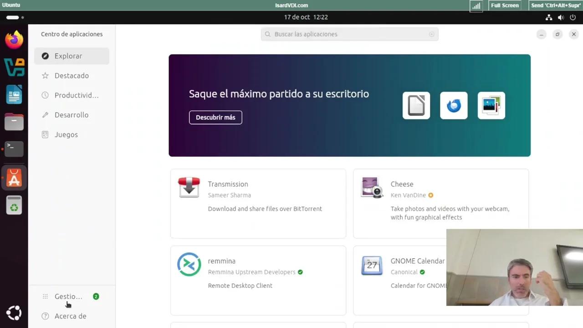
Task: Click the Transmission download icon
Action: [x=189, y=188]
